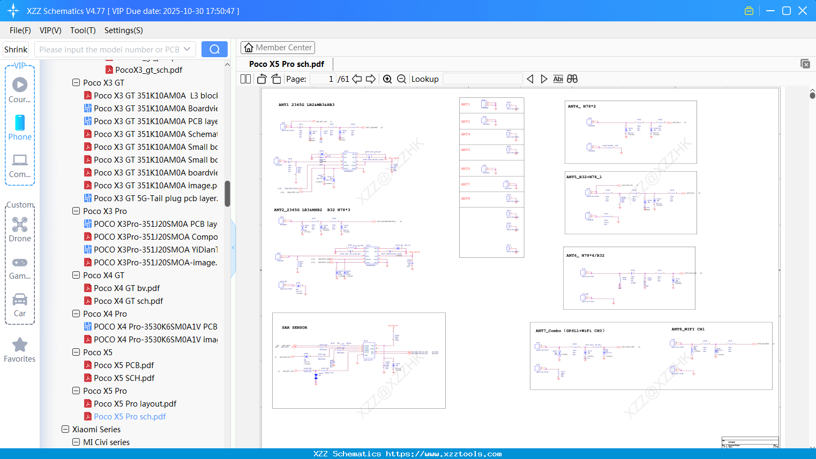
Task: Collapse the Xiaomi Series node
Action: click(65, 430)
